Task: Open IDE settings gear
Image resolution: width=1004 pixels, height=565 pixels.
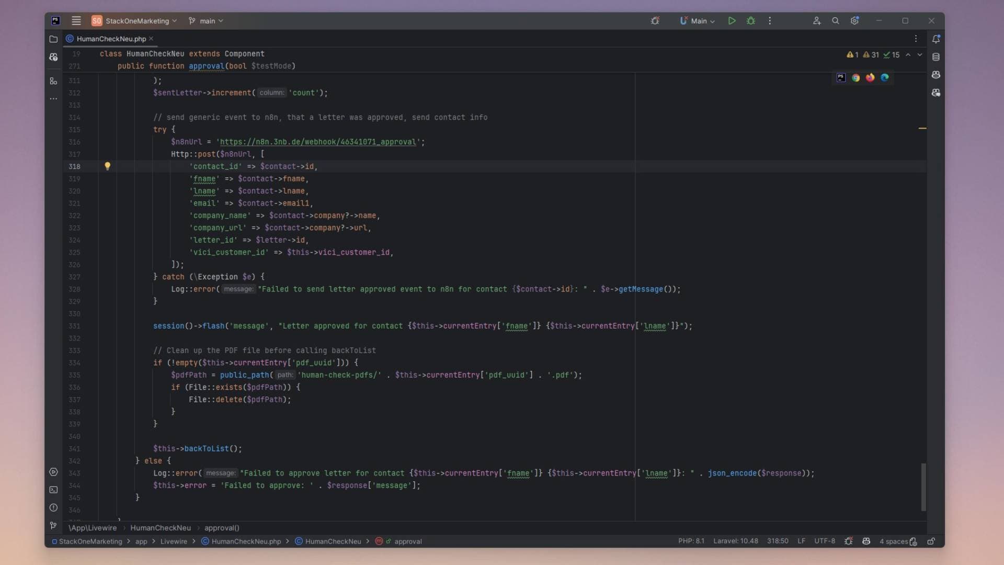Action: 854,21
